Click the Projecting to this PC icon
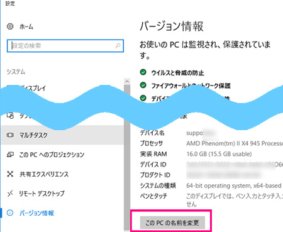The height and width of the screenshot is (232, 283). 10,155
